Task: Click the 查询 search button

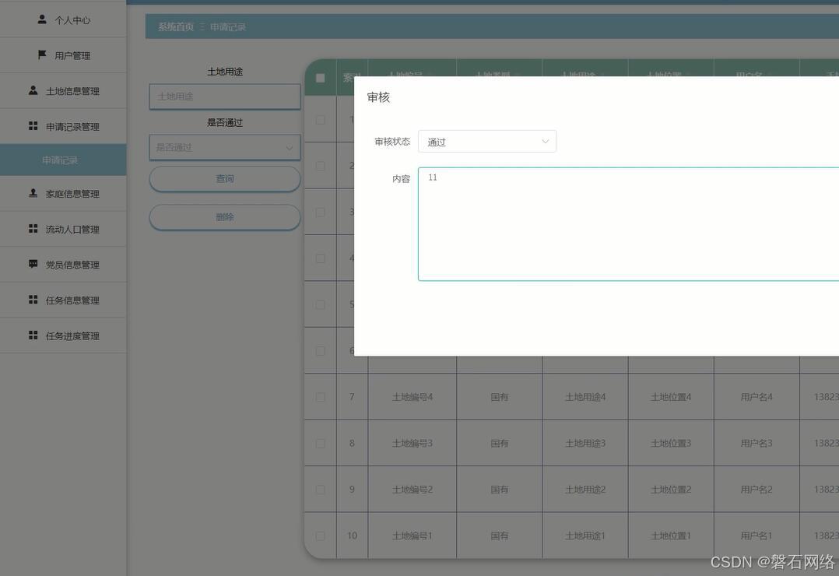Action: pos(225,179)
